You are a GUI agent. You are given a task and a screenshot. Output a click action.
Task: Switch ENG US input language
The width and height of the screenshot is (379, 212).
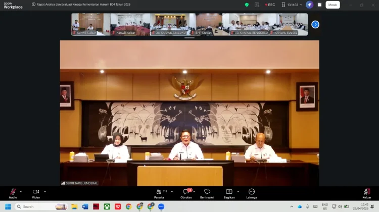(325, 206)
